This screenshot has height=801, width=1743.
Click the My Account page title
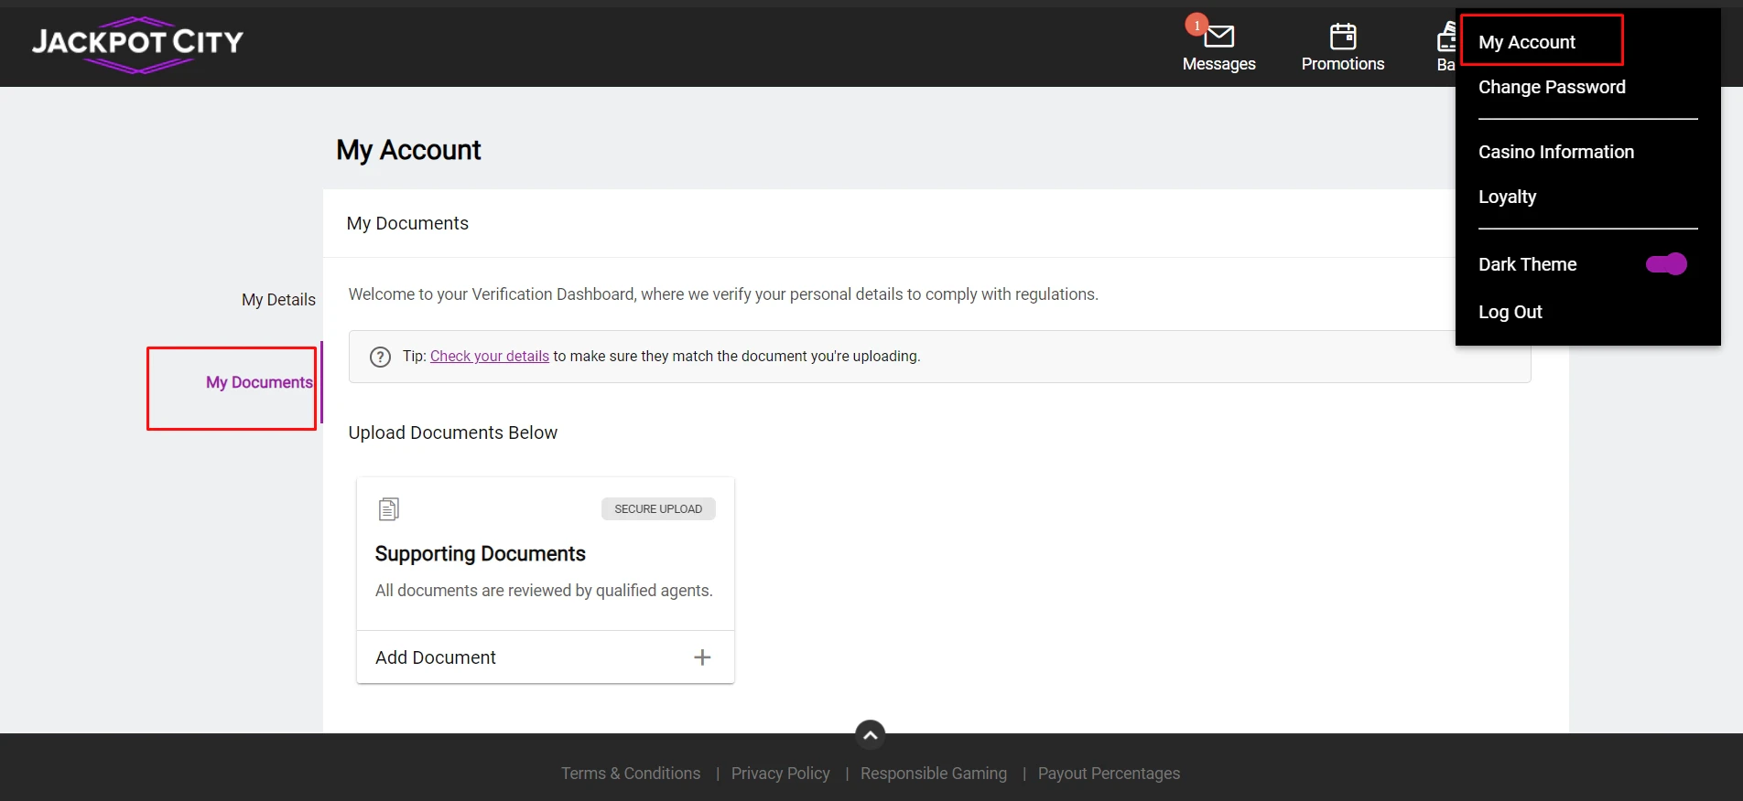click(408, 150)
